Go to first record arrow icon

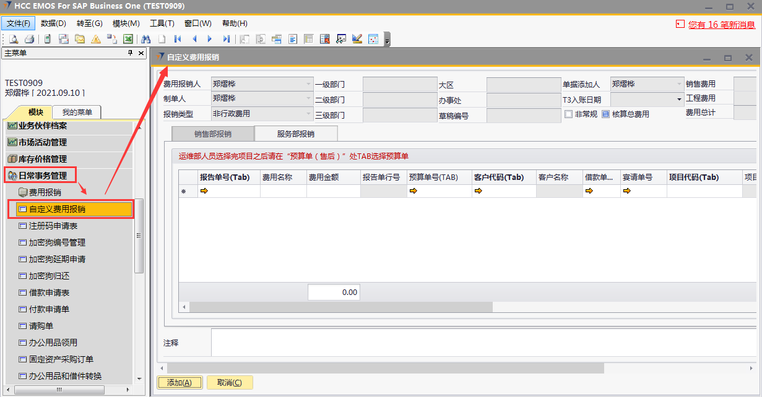[178, 39]
